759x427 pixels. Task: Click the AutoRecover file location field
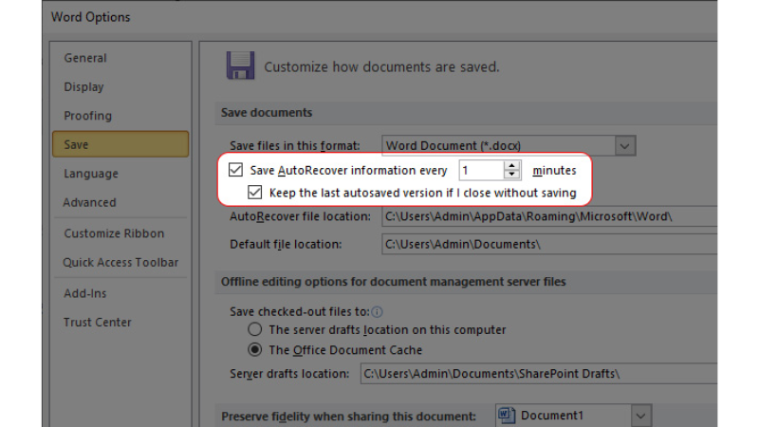click(x=549, y=216)
